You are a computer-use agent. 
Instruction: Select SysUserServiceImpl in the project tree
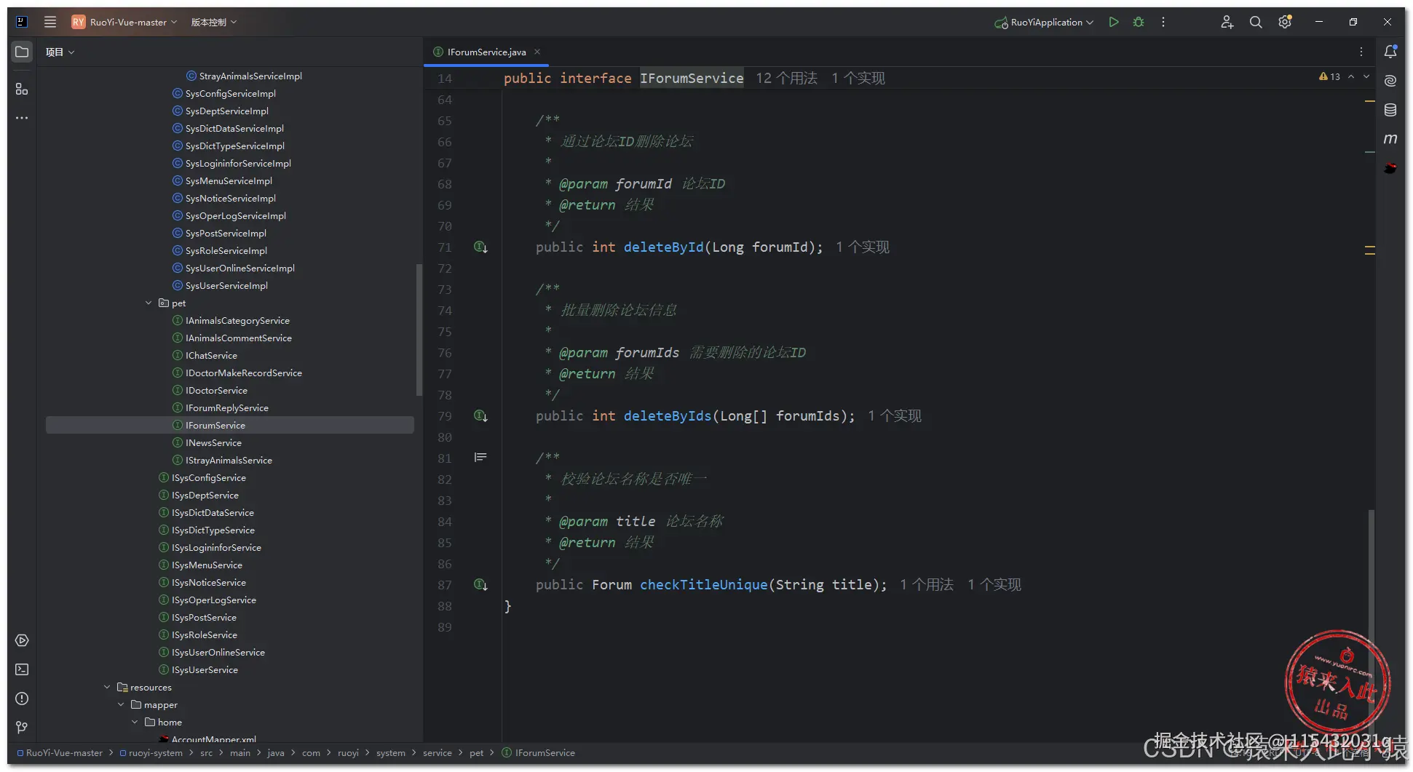click(x=226, y=285)
